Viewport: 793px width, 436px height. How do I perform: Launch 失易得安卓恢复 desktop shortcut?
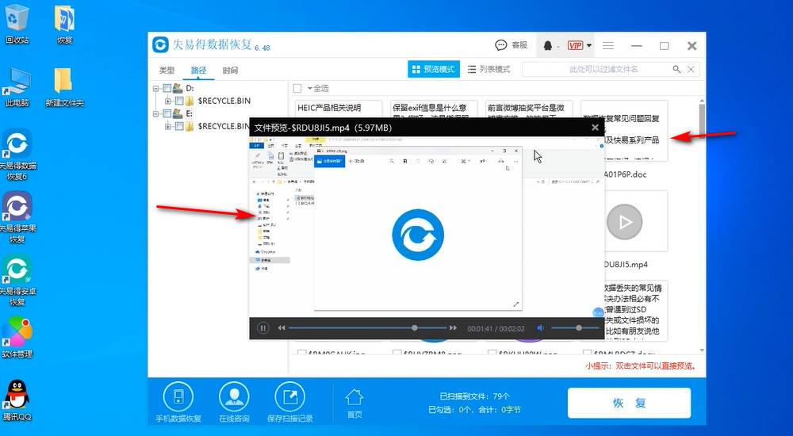pyautogui.click(x=17, y=280)
